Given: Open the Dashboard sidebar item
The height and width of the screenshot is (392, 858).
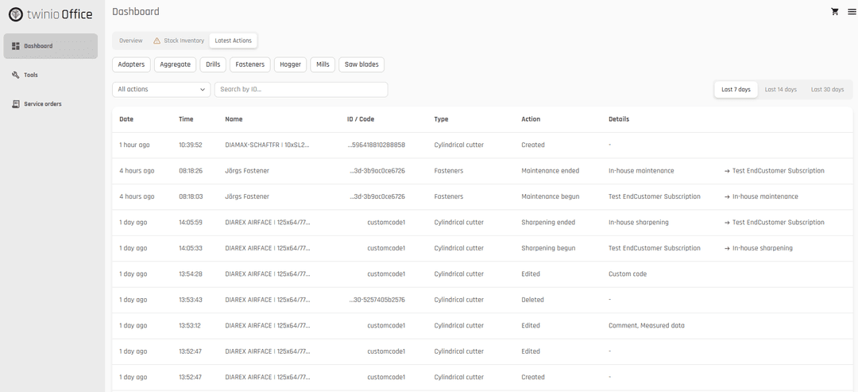Looking at the screenshot, I should click(50, 46).
